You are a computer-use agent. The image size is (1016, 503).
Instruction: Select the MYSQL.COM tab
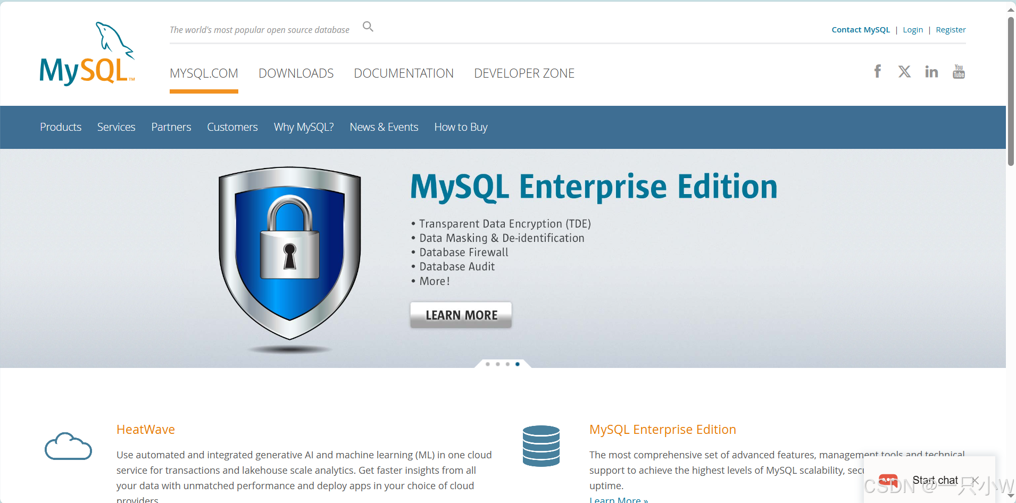coord(204,73)
